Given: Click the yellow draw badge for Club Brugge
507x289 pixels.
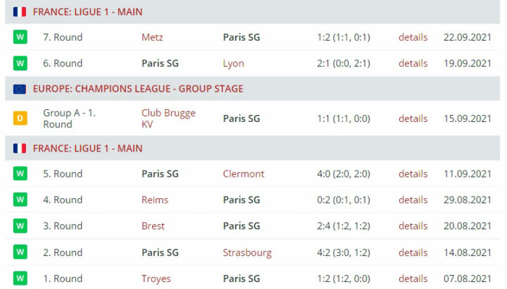Looking at the screenshot, I should point(20,118).
